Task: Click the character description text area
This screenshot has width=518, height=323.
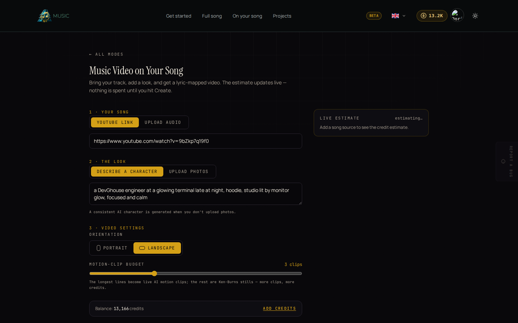Action: pos(196,194)
